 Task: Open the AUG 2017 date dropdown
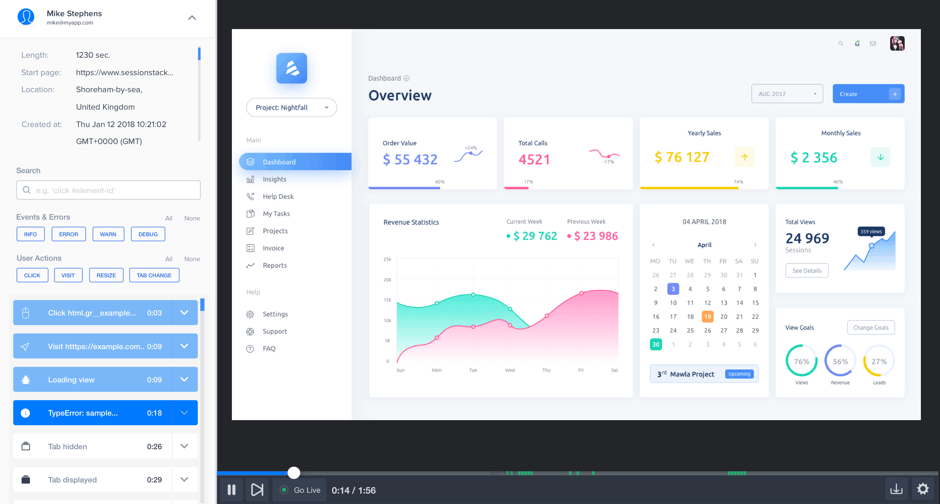[x=787, y=93]
